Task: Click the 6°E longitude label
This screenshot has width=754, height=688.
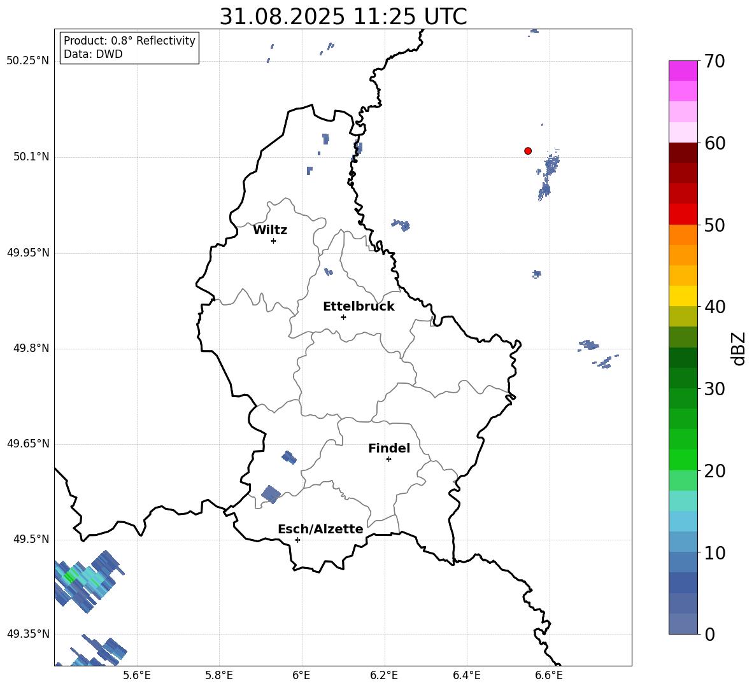Action: click(x=301, y=675)
